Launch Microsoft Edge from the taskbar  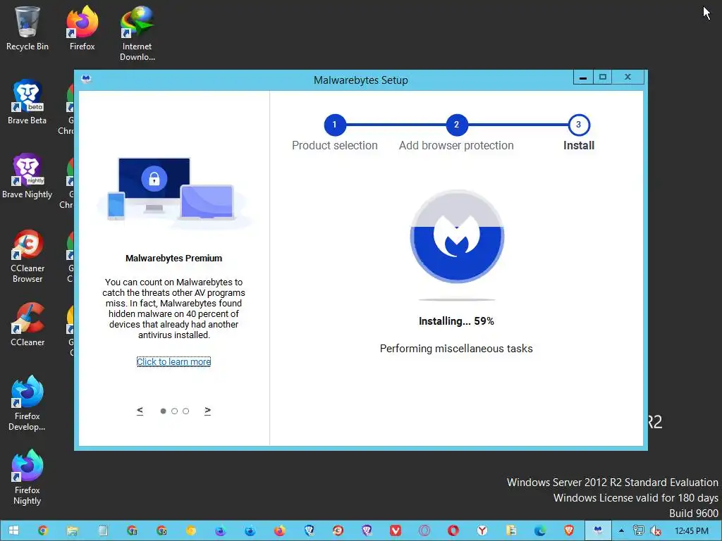[540, 530]
